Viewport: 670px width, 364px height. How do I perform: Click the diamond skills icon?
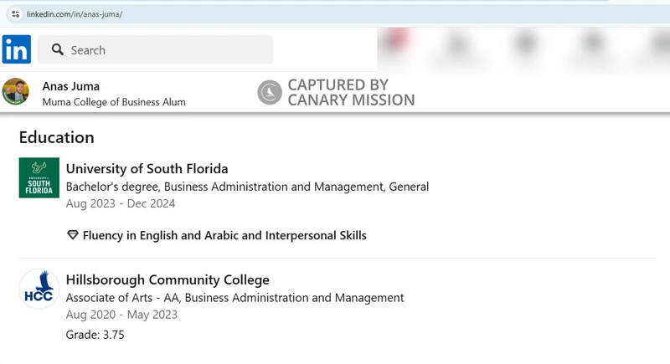point(72,235)
